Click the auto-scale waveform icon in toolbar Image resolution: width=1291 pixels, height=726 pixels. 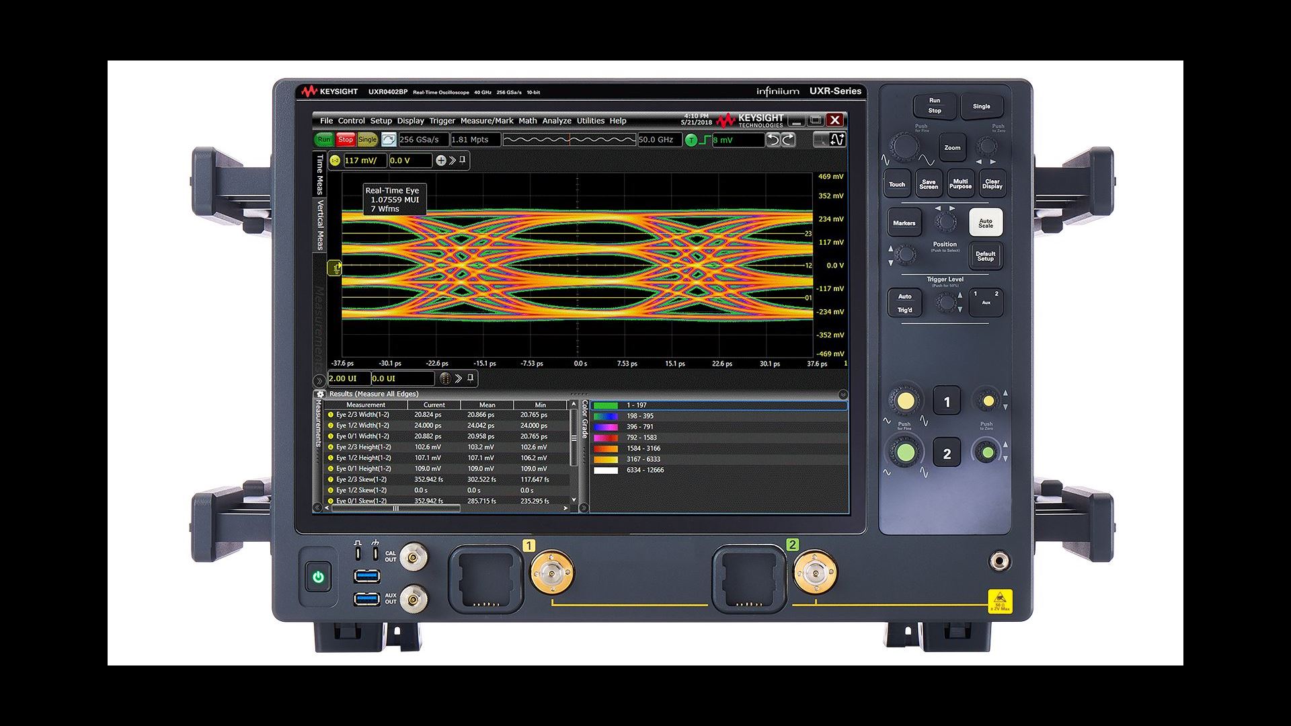(838, 140)
